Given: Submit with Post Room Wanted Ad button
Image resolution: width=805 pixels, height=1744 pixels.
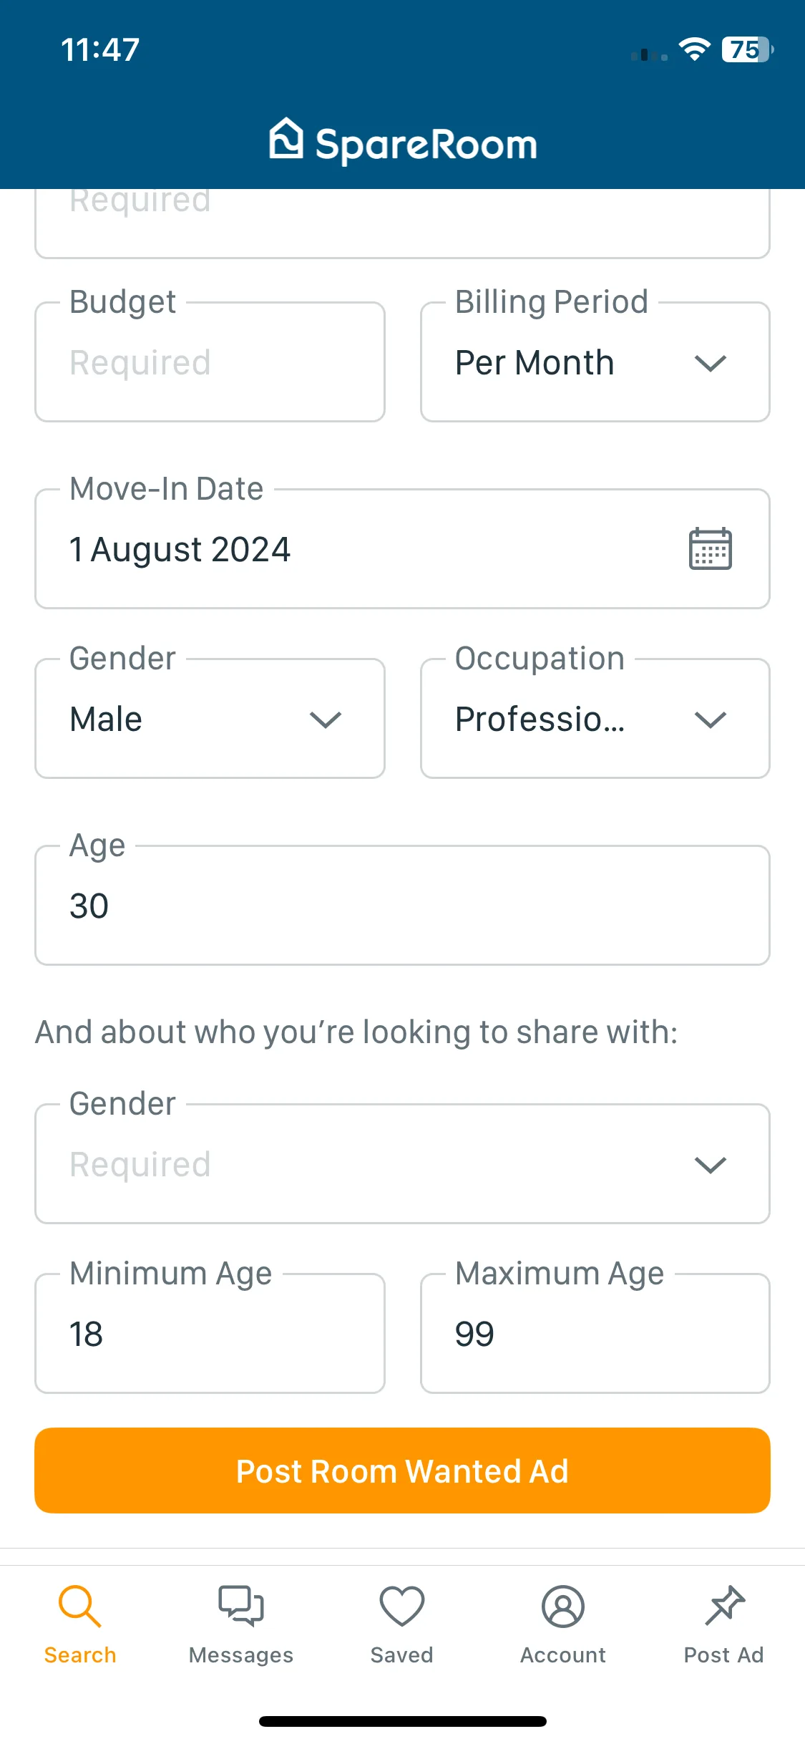Looking at the screenshot, I should [402, 1471].
